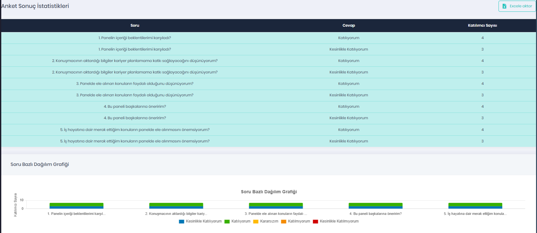Click the 'Cevap' column header
The image size is (537, 233).
coord(349,25)
